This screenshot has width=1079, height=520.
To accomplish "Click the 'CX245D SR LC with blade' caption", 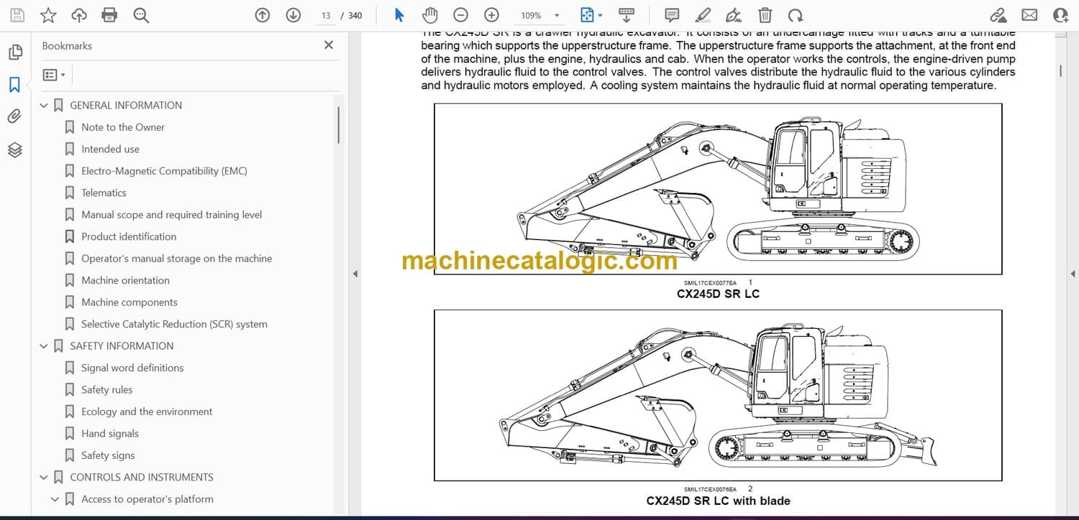I will click(x=718, y=501).
